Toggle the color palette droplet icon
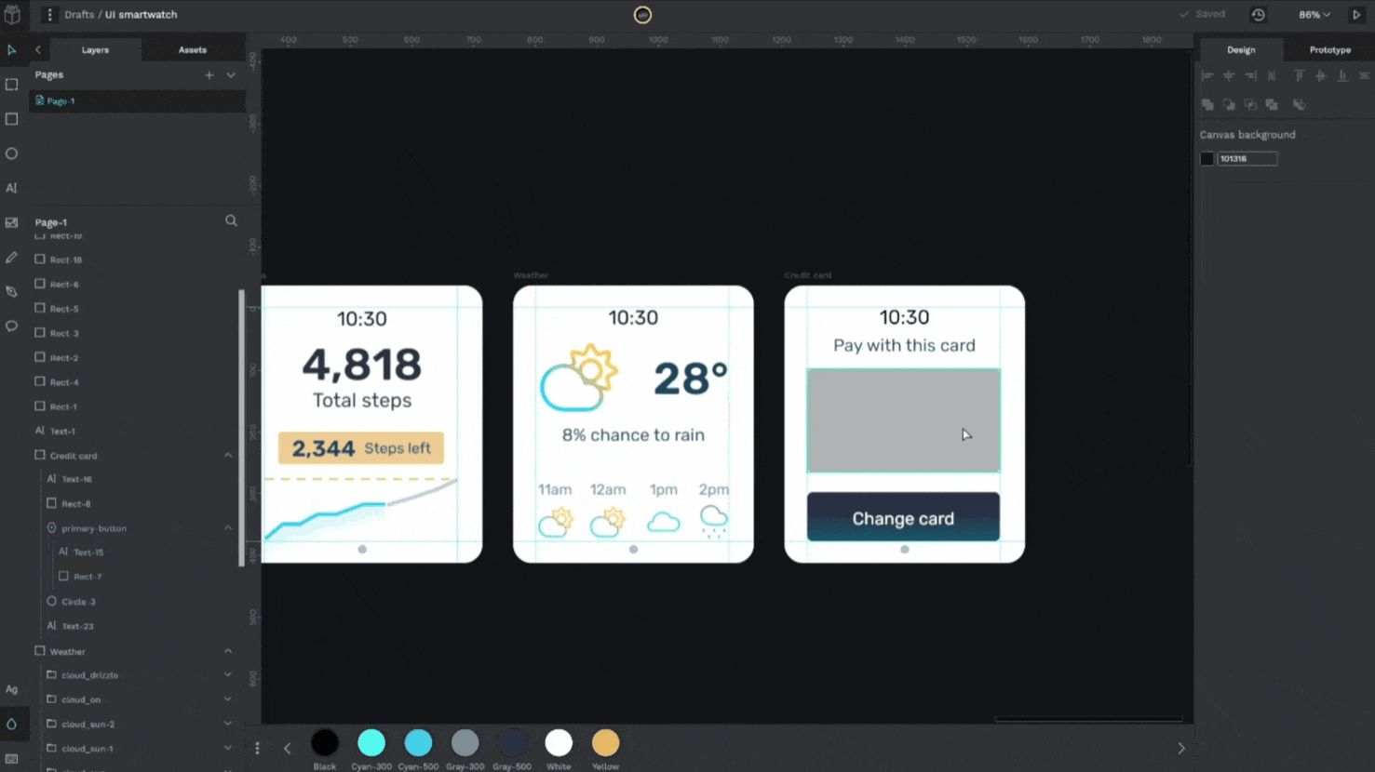The width and height of the screenshot is (1375, 772). pyautogui.click(x=12, y=724)
